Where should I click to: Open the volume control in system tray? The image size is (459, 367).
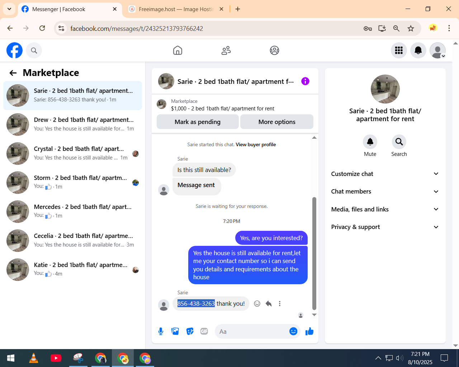coord(399,358)
